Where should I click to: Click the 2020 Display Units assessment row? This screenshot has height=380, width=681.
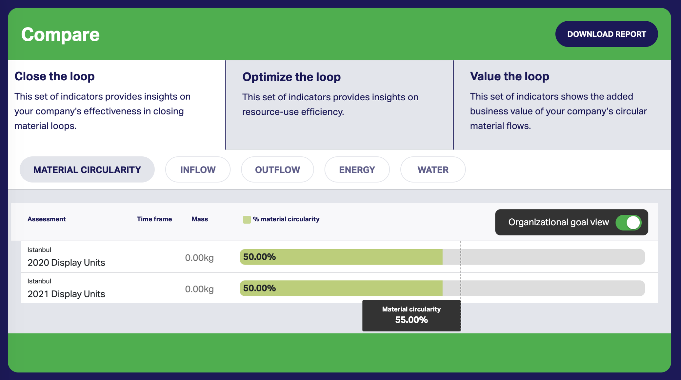point(67,262)
